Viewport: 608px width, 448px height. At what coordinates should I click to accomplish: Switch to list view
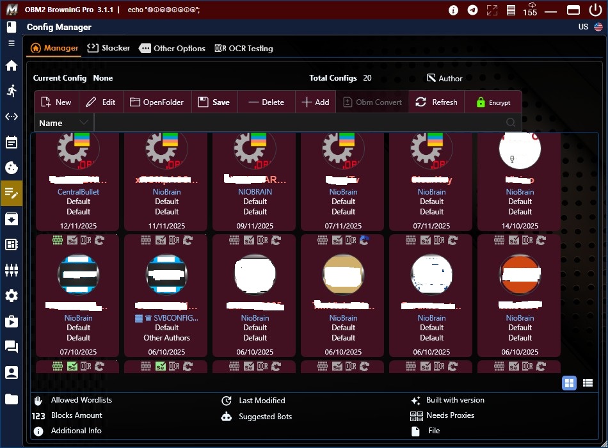click(x=588, y=383)
